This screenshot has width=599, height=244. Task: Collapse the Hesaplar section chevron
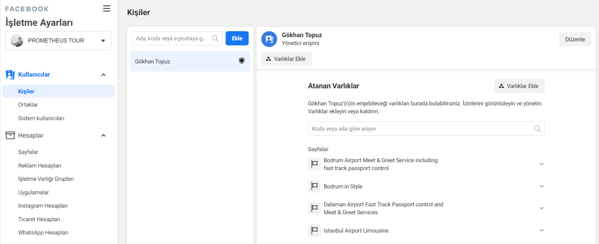(103, 135)
